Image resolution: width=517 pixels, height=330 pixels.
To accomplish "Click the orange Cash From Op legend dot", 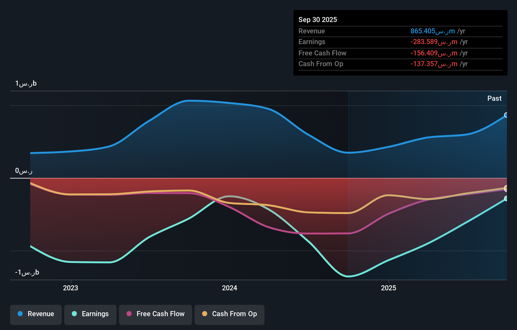I will click(204, 314).
